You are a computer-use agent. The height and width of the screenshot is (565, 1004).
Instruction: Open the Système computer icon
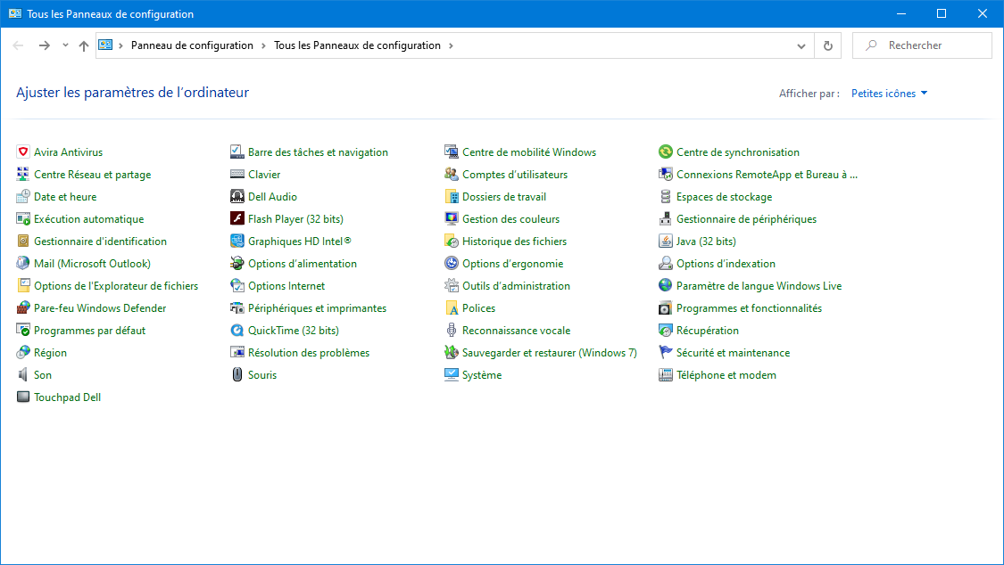pyautogui.click(x=452, y=374)
